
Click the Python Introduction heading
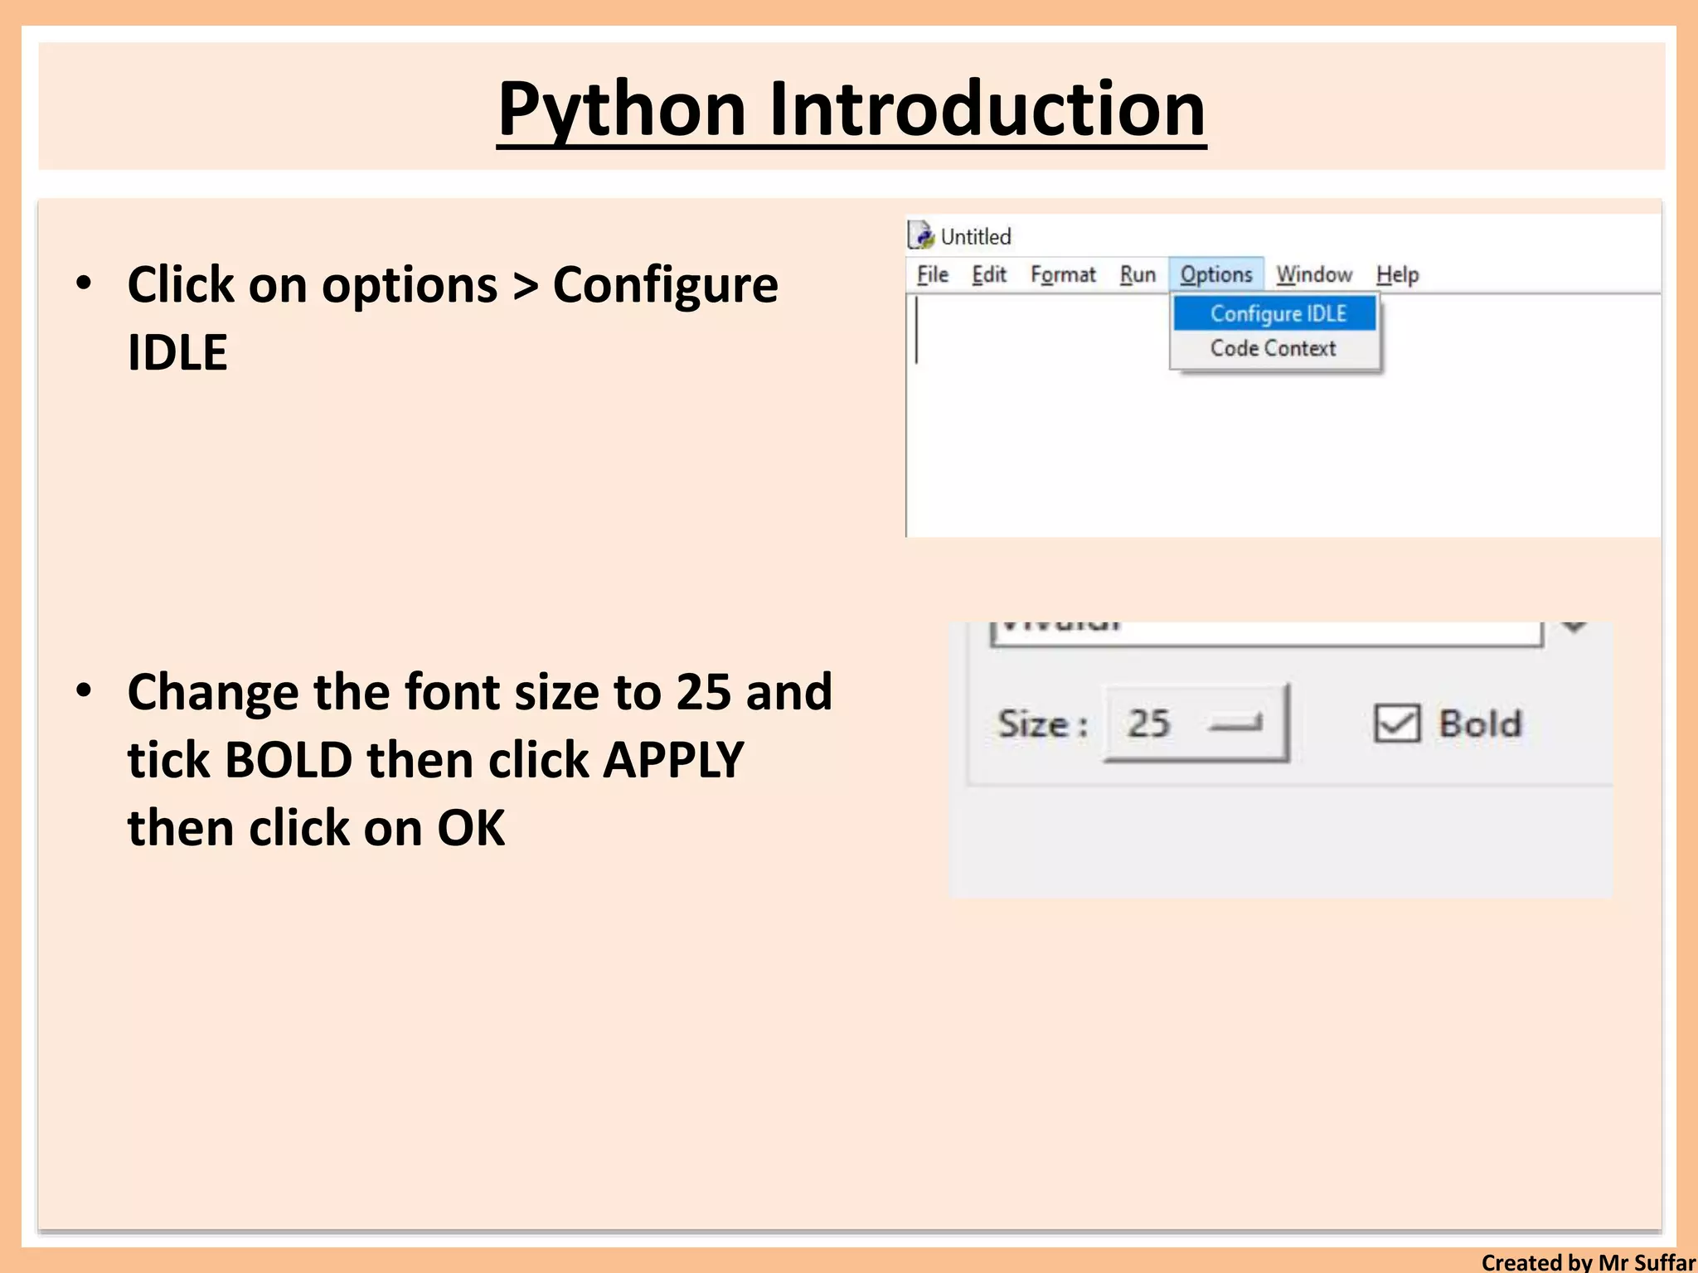tap(851, 109)
